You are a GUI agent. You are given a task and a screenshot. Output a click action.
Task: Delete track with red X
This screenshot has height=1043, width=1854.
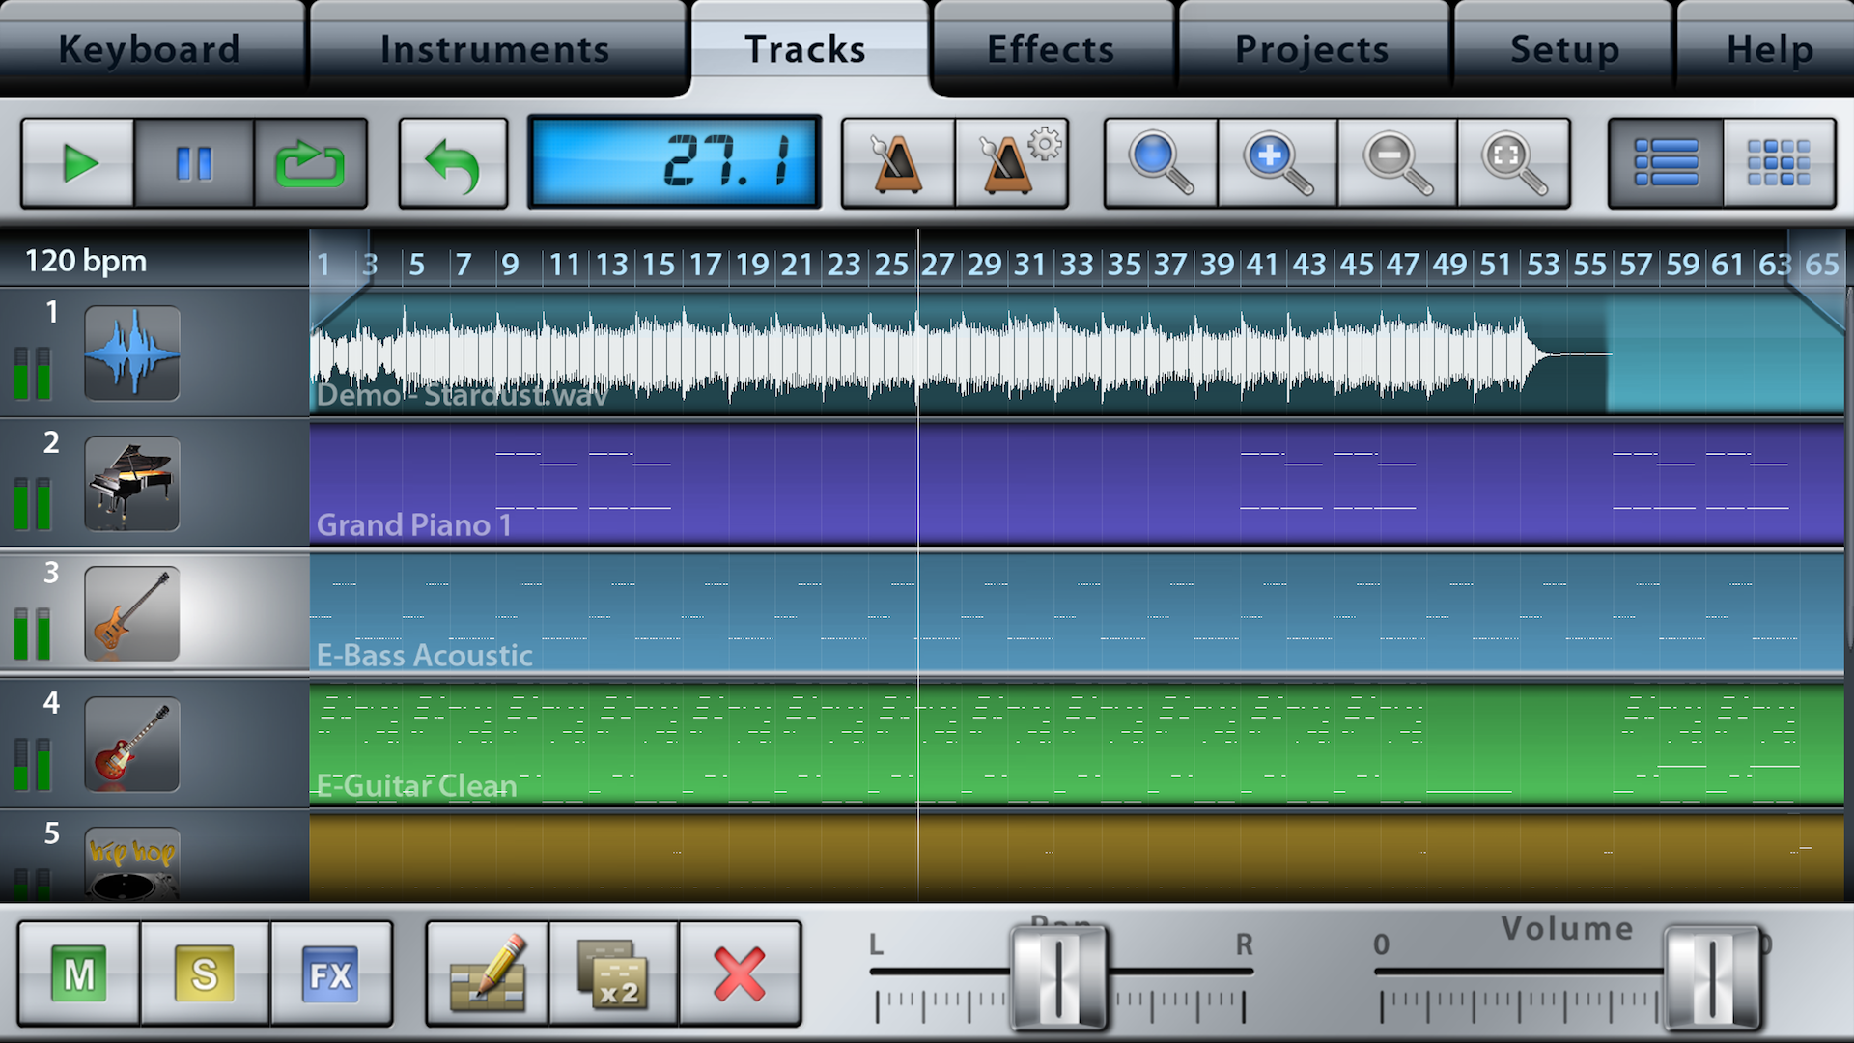[740, 973]
